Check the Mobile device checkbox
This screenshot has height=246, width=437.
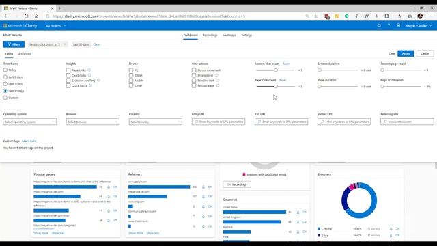click(x=131, y=81)
